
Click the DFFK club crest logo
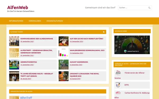pyautogui.click(x=118, y=85)
